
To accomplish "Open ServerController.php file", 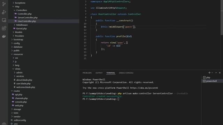I will (28, 18).
